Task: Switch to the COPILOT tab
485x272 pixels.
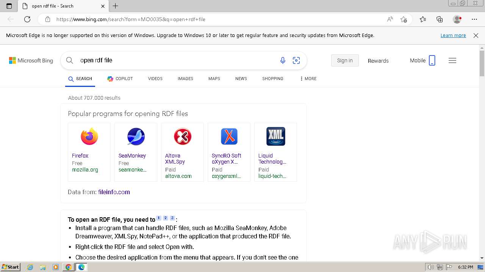Action: tap(120, 79)
